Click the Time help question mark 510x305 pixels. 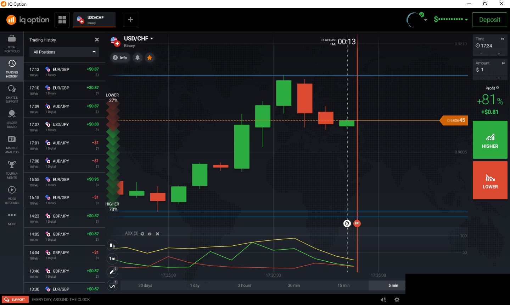tap(503, 39)
